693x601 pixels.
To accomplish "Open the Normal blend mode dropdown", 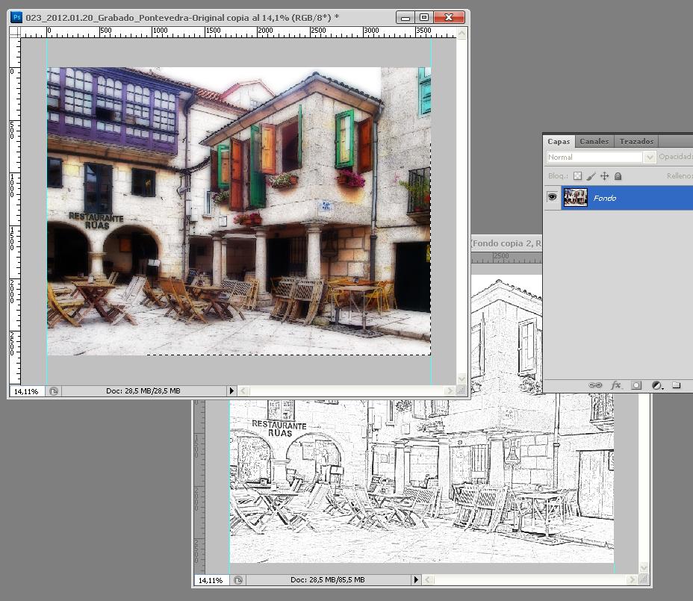I will (x=600, y=157).
